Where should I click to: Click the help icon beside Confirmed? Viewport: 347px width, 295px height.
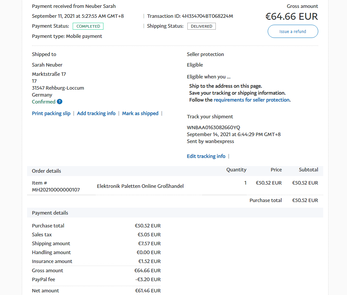[59, 102]
